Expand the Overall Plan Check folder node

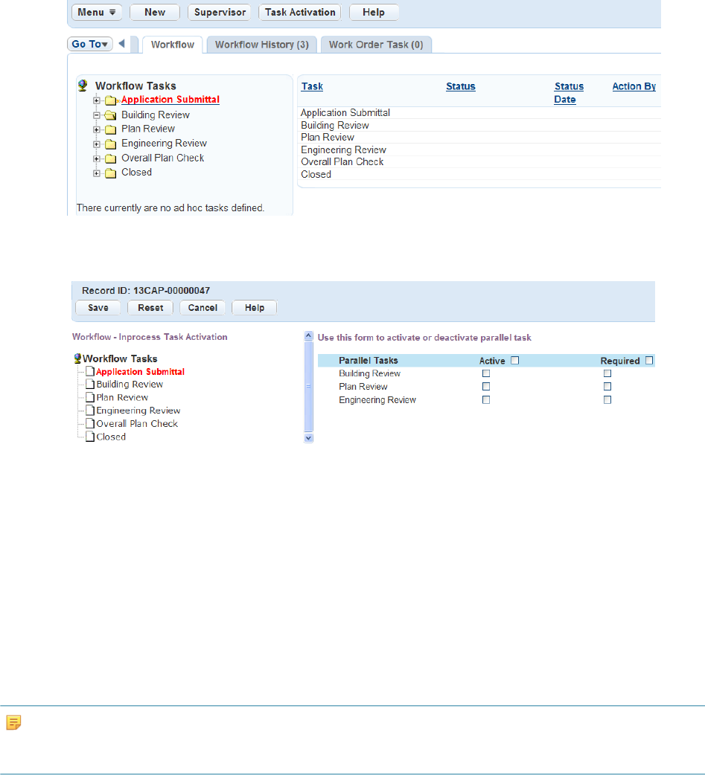[97, 158]
